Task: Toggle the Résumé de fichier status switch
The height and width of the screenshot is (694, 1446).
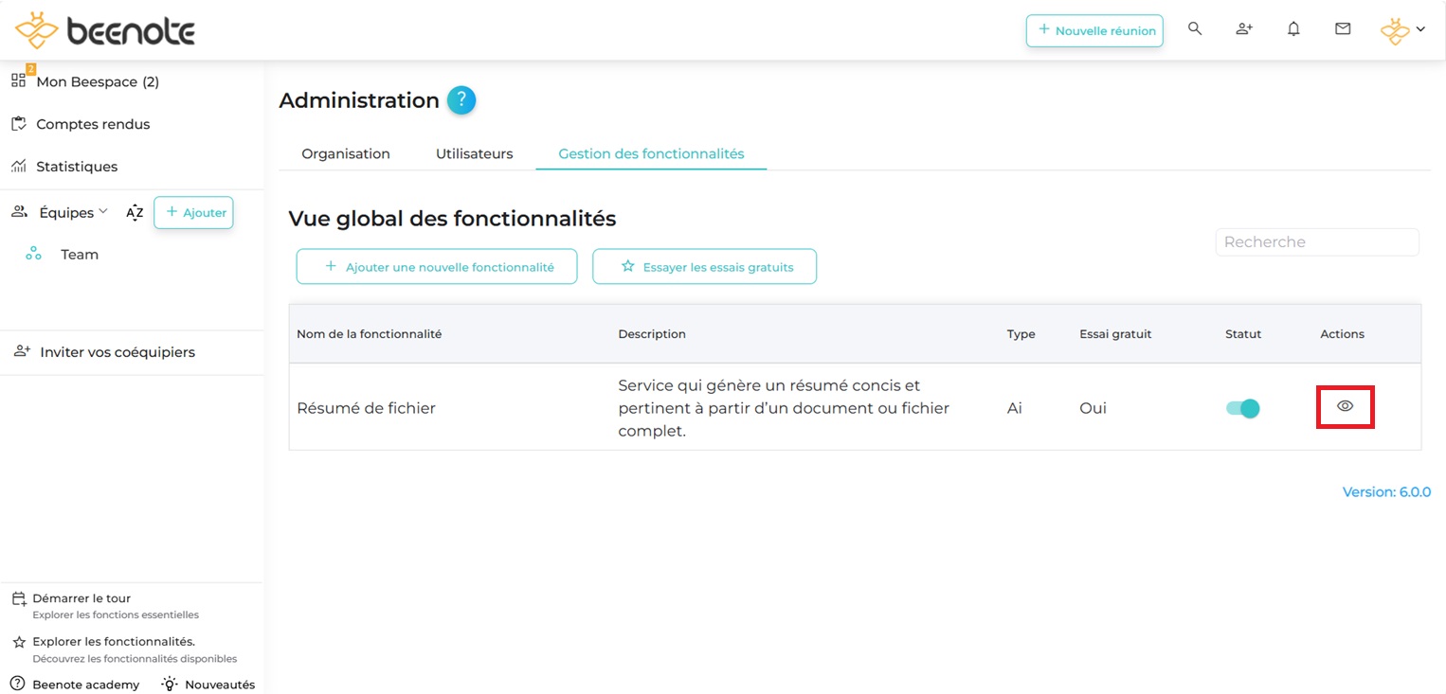Action: [1242, 408]
